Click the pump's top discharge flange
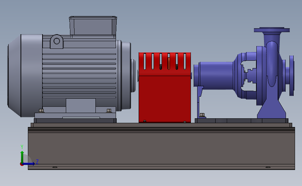 (x=272, y=30)
